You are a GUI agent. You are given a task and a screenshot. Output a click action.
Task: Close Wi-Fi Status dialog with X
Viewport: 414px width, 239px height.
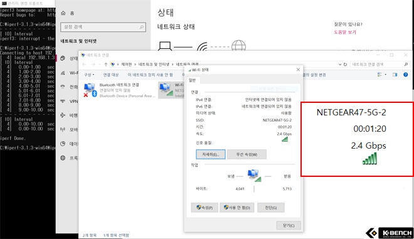[298, 70]
